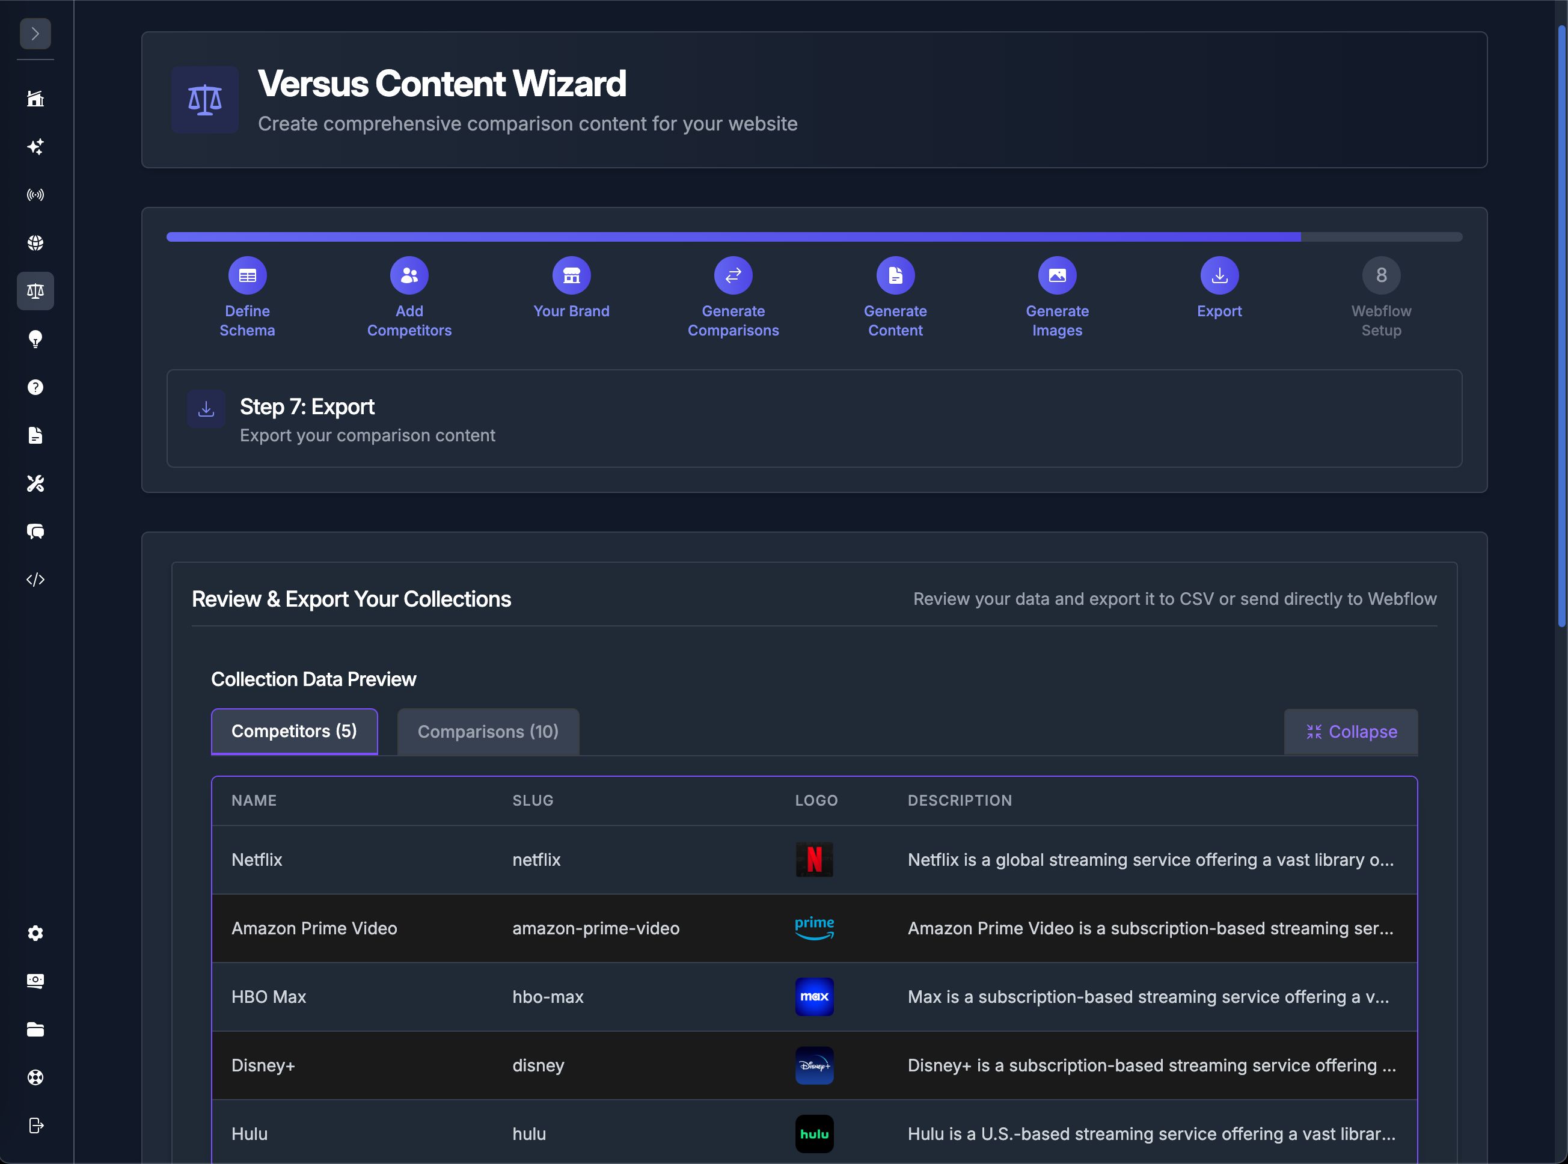Click the code embed icon in the sidebar
The image size is (1568, 1164).
tap(35, 579)
